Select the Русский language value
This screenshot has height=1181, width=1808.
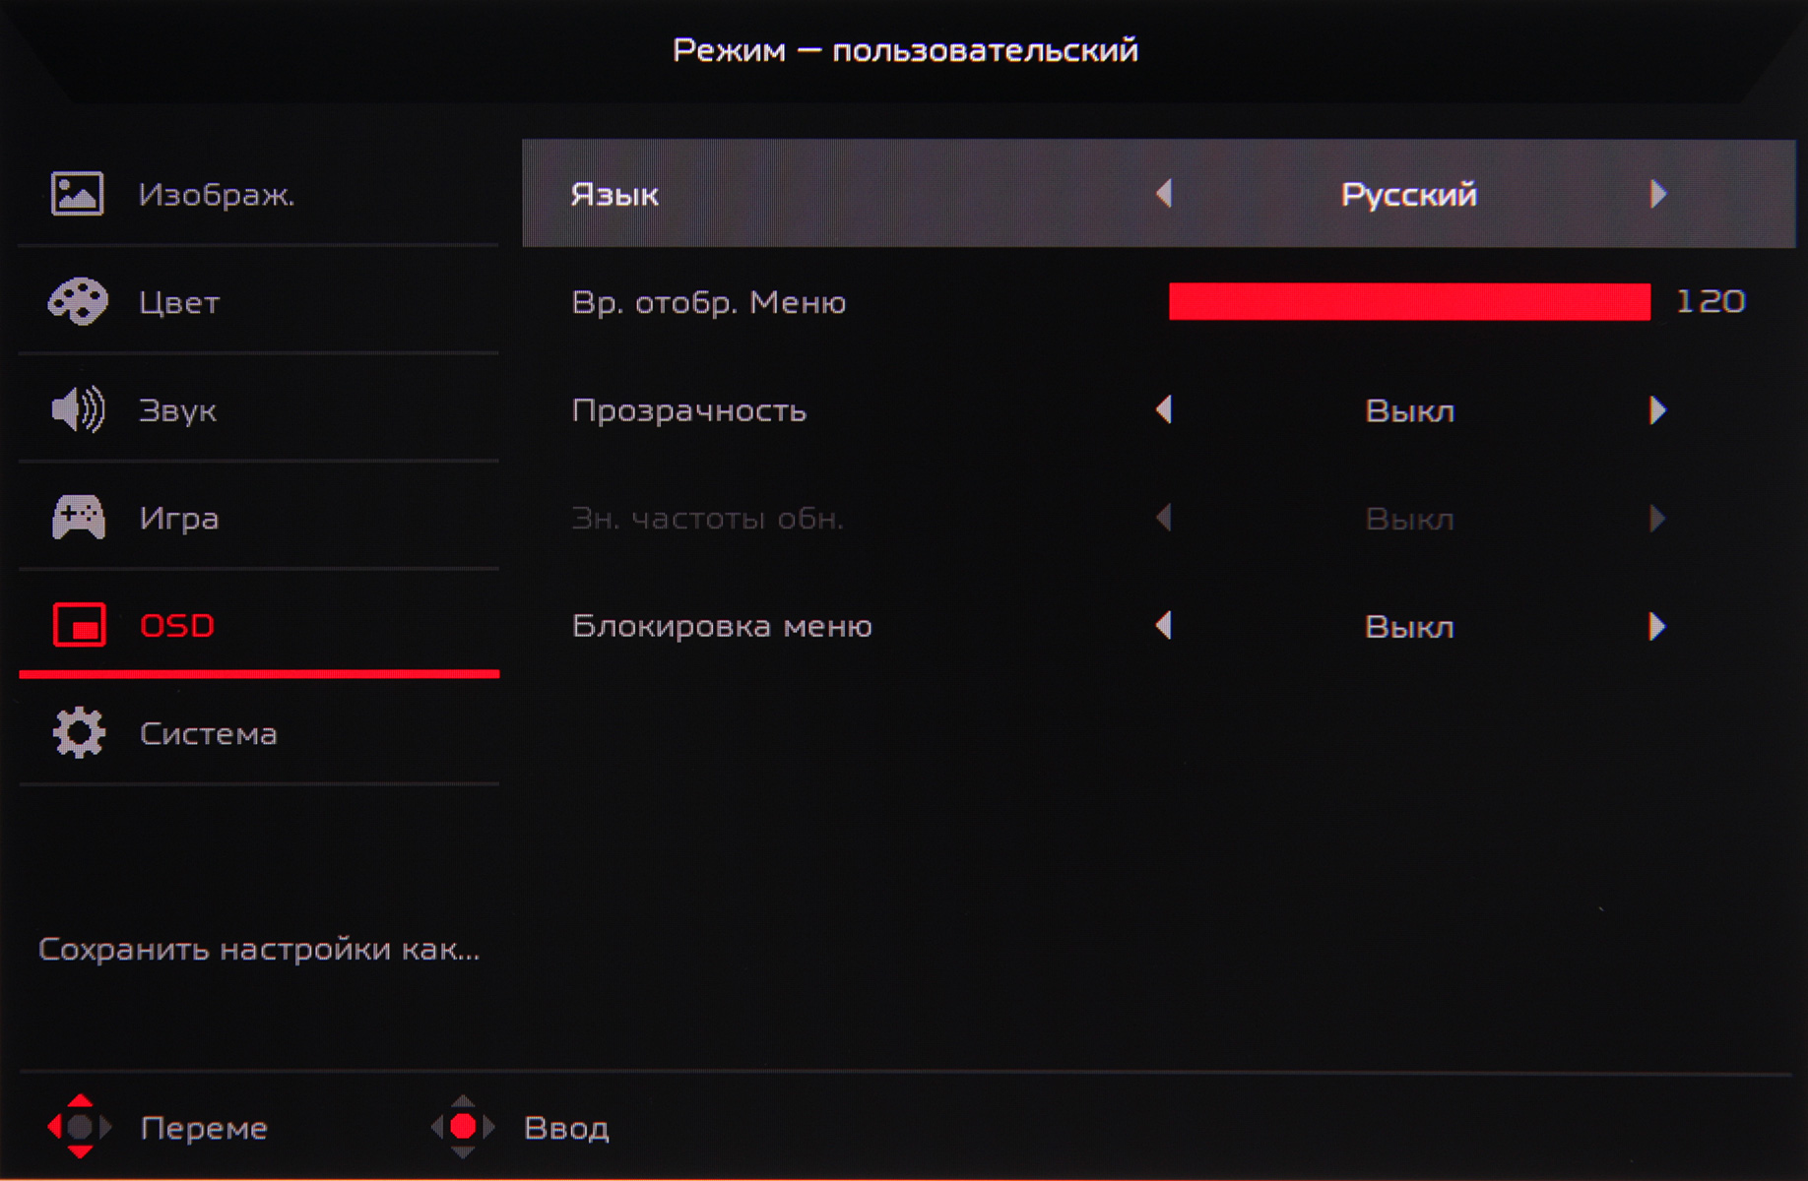click(1409, 195)
